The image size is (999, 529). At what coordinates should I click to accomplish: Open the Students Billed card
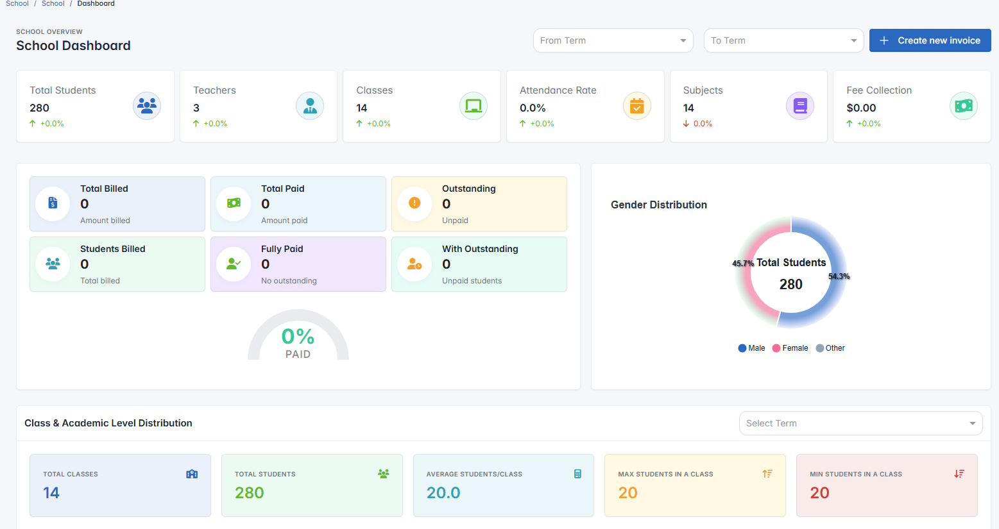click(x=117, y=264)
